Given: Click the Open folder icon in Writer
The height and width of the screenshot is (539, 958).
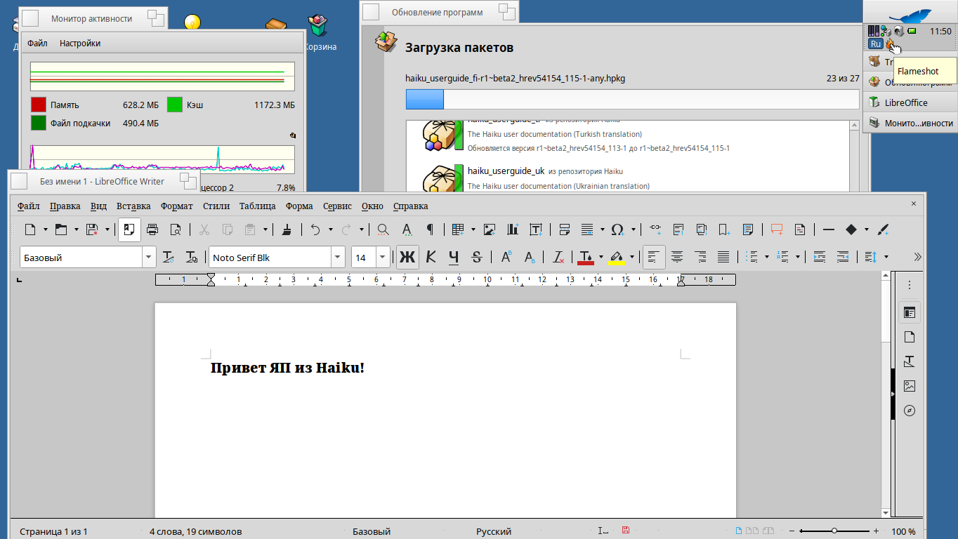Looking at the screenshot, I should [60, 229].
